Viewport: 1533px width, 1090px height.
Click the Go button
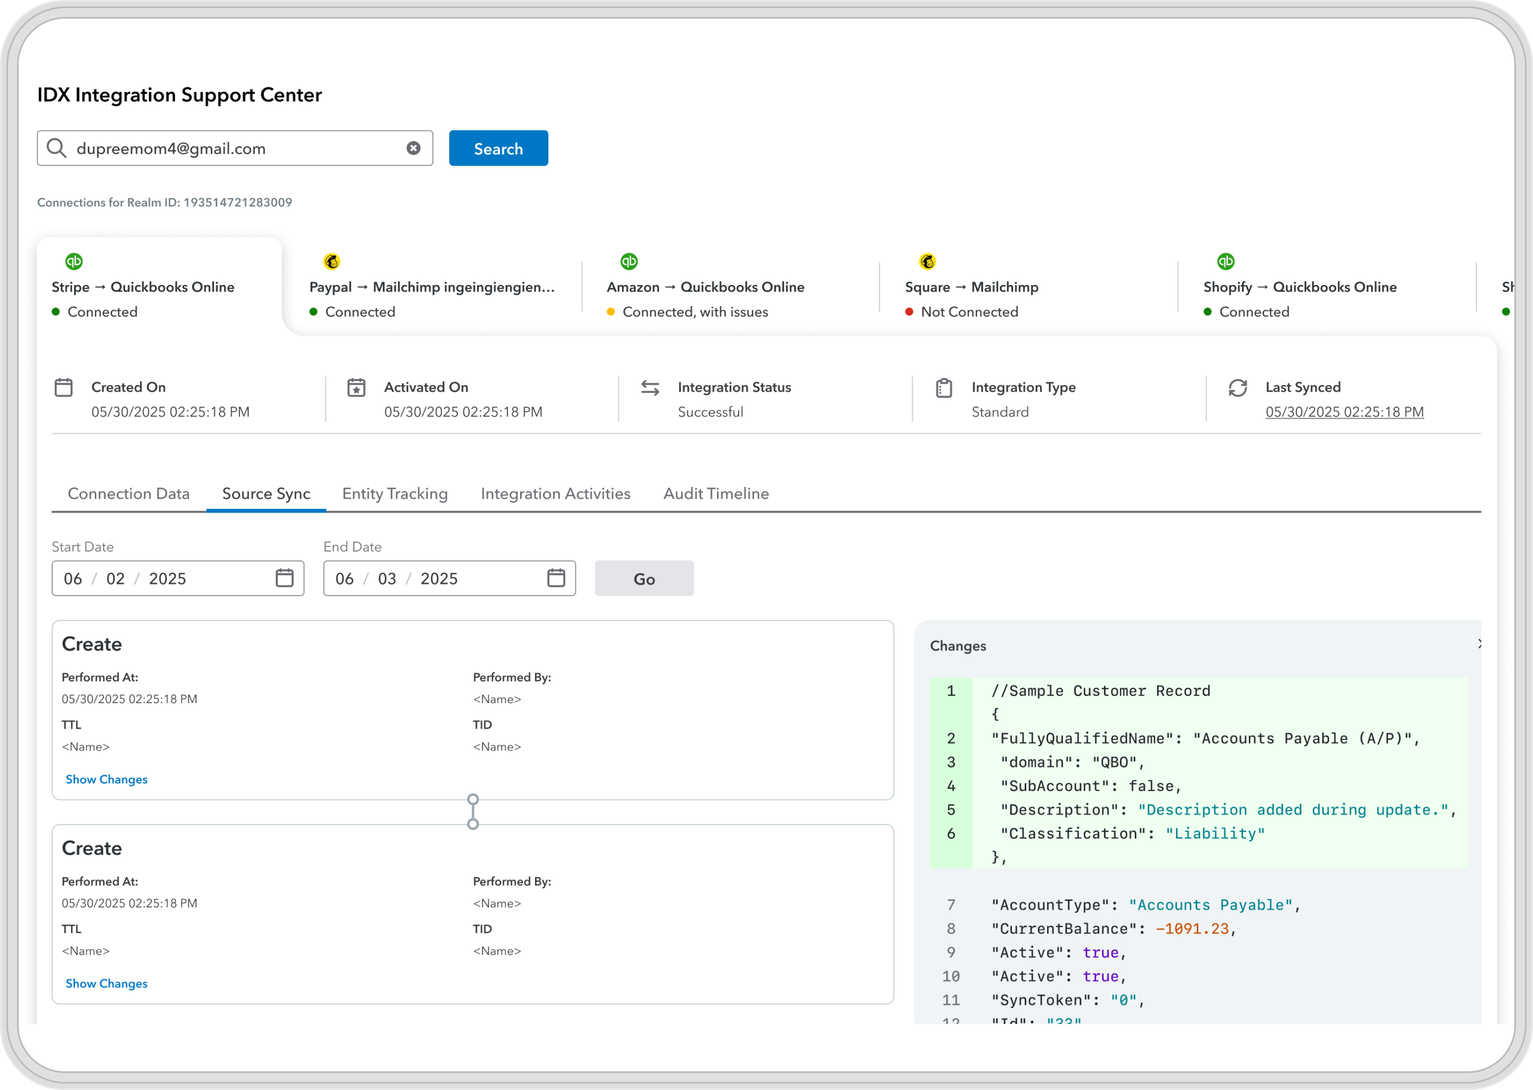(645, 579)
